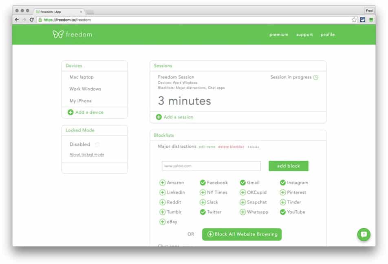Add Reddit to the blocklist

[x=162, y=202]
